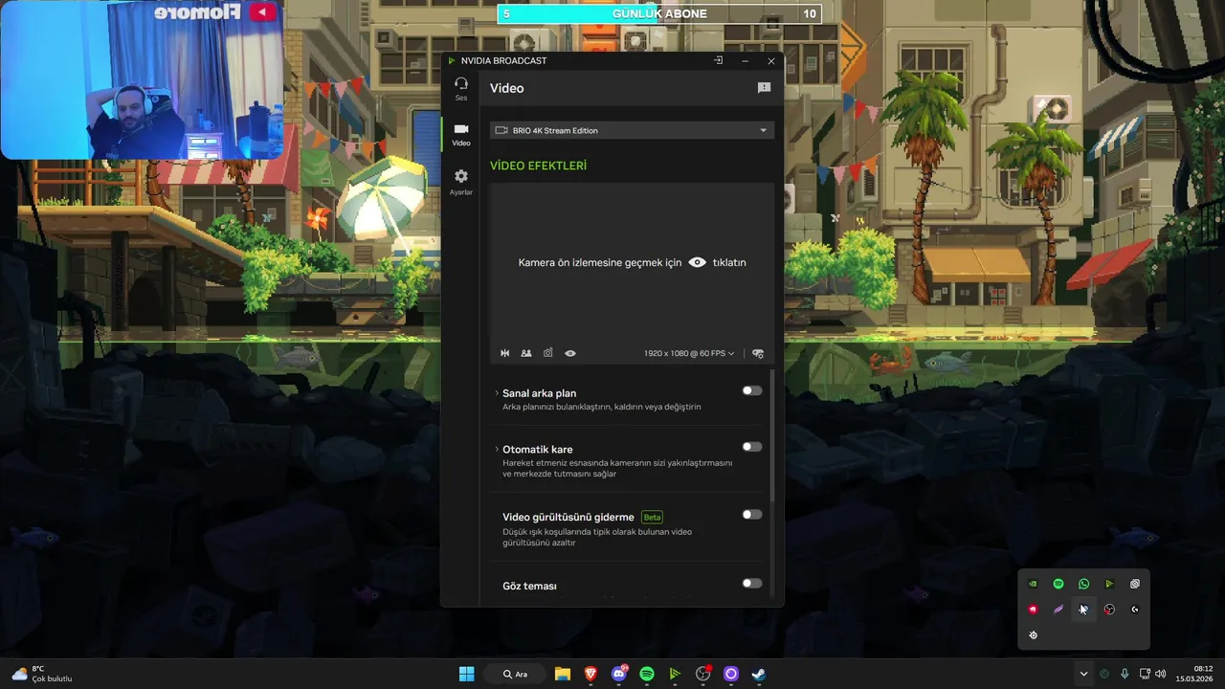
Task: Click the large eye icon in preview message
Action: coord(698,262)
